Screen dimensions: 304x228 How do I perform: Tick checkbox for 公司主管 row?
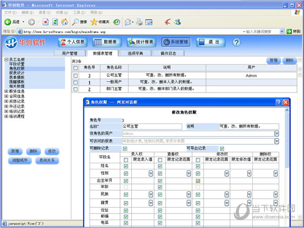[x=75, y=75]
